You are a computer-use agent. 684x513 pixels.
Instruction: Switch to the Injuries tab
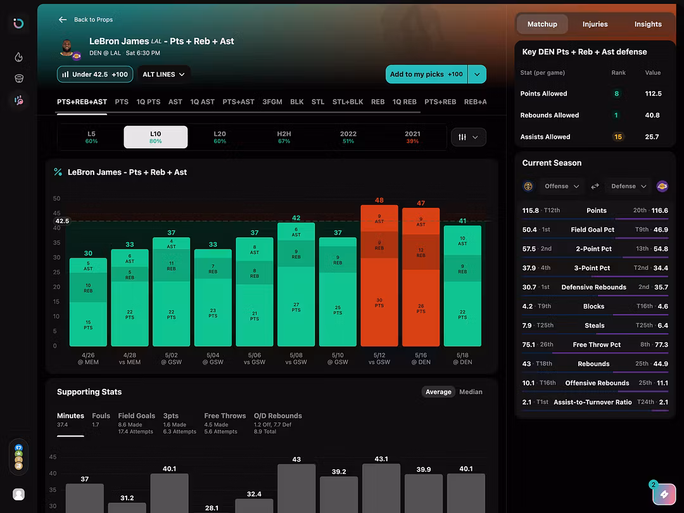[595, 24]
